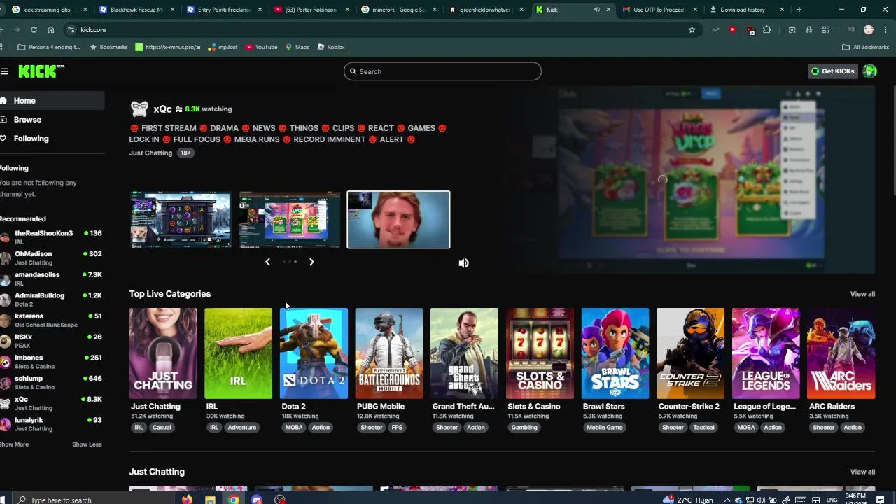Open the extension with badge 12
Screen dimensions: 896x504
click(x=750, y=30)
